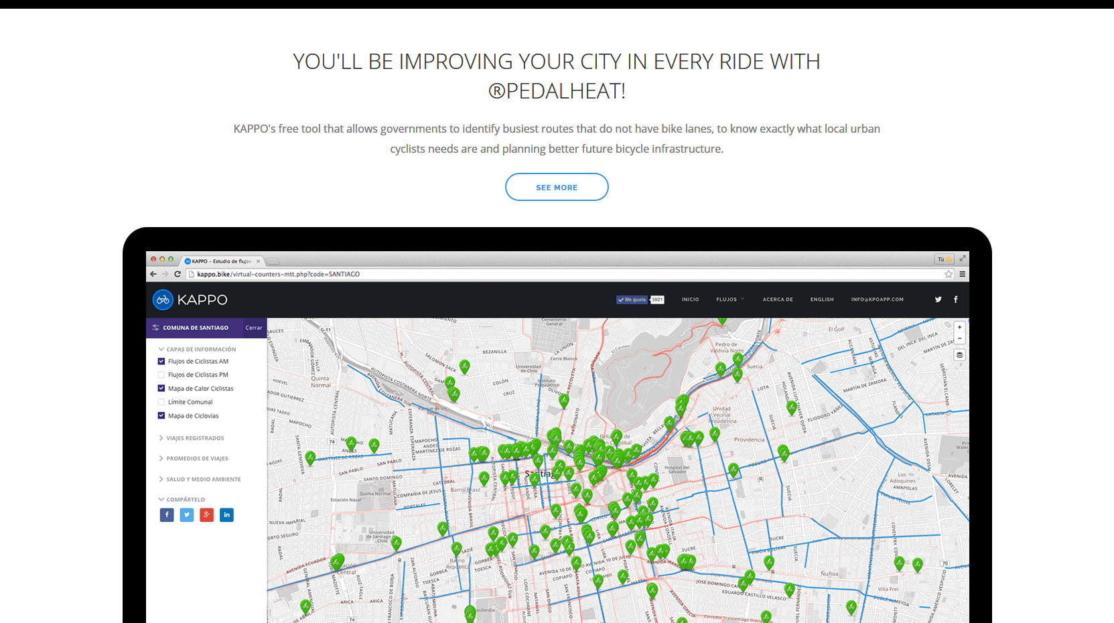The height and width of the screenshot is (623, 1114).
Task: Click the bike marker near Eliodoro Yáñez
Action: click(x=792, y=407)
